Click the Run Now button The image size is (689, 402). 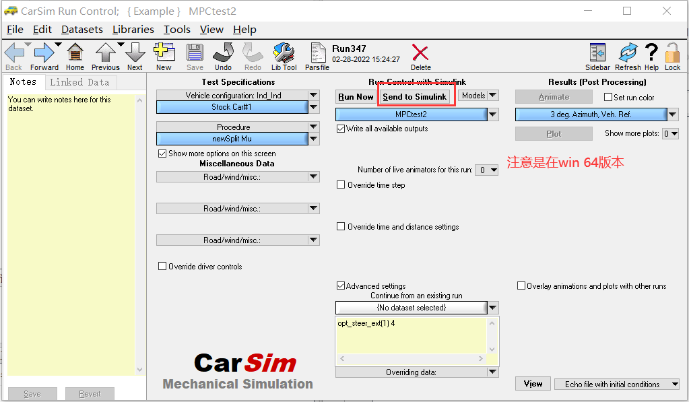(x=355, y=96)
